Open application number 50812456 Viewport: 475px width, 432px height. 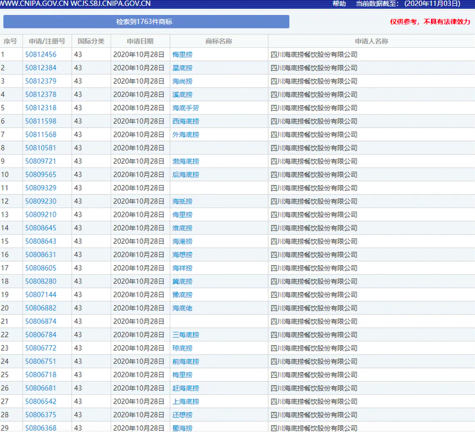(41, 55)
